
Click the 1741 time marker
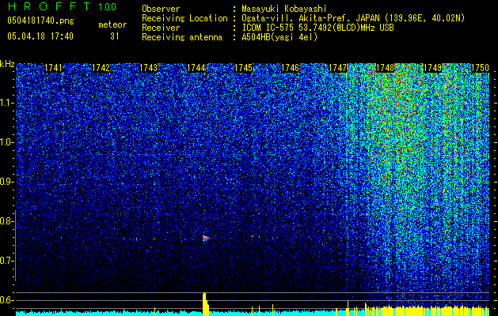tap(53, 68)
